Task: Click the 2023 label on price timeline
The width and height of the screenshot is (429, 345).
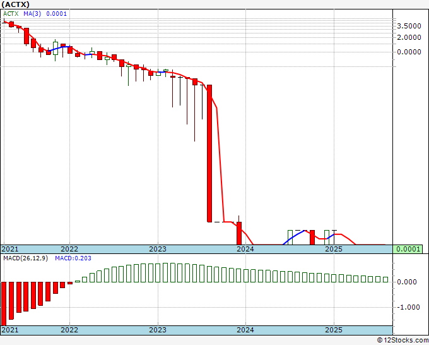Action: (x=158, y=249)
